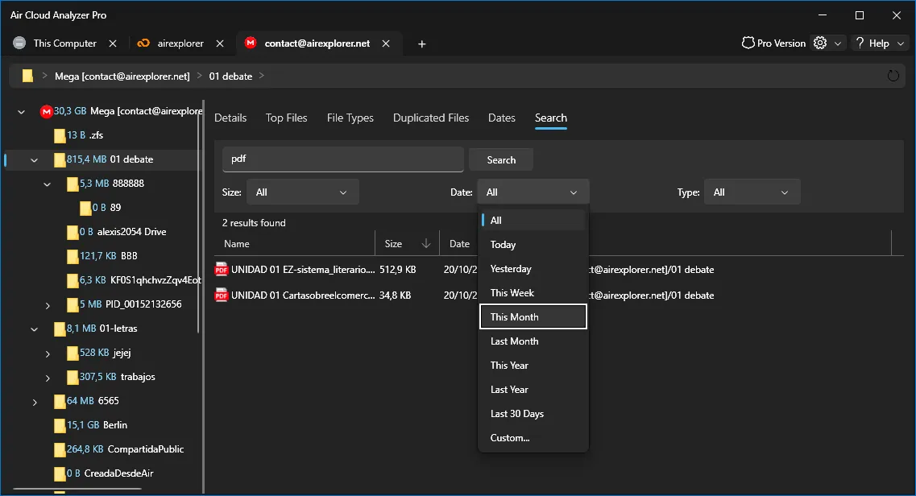Click the Search button next to the query
This screenshot has width=916, height=496.
tap(500, 160)
